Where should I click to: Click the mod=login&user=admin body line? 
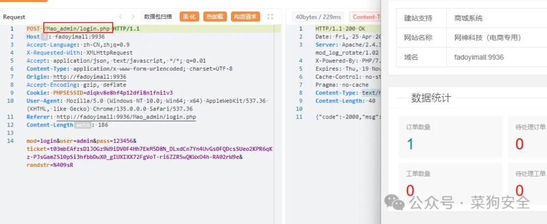[81, 141]
